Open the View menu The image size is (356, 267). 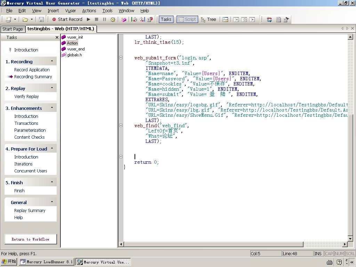(x=37, y=11)
